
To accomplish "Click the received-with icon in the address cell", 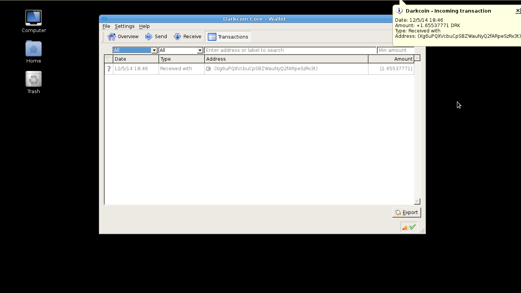I will click(x=209, y=69).
